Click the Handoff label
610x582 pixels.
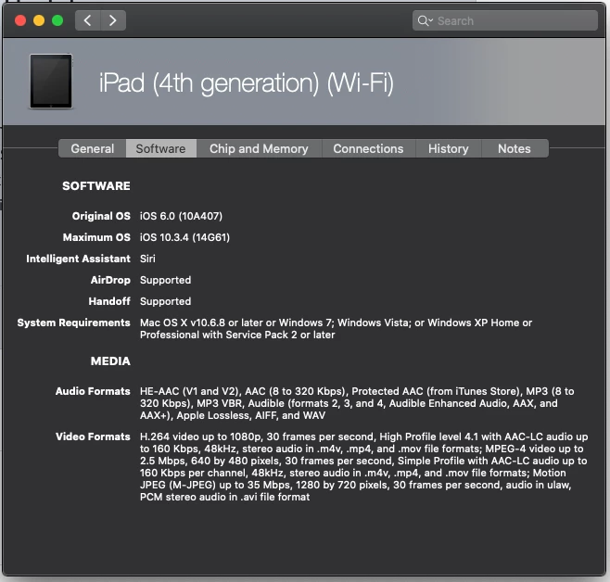(109, 302)
